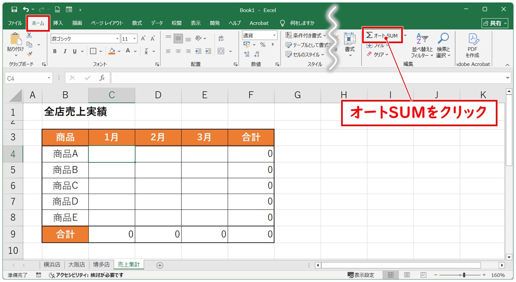Viewport: 516px width, 282px height.
Task: Click the Percent Style icon
Action: pos(263,45)
